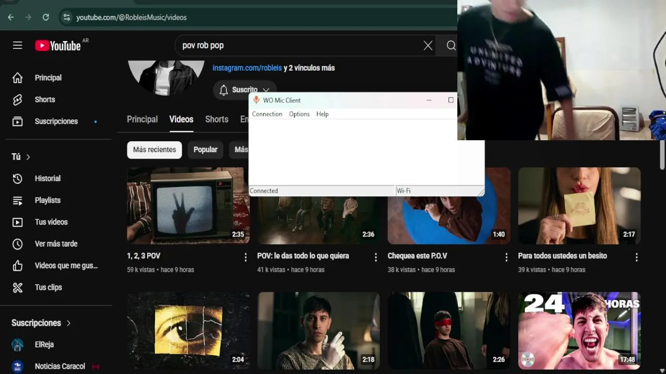Reload the page with refresh icon
The height and width of the screenshot is (374, 666).
tap(46, 17)
